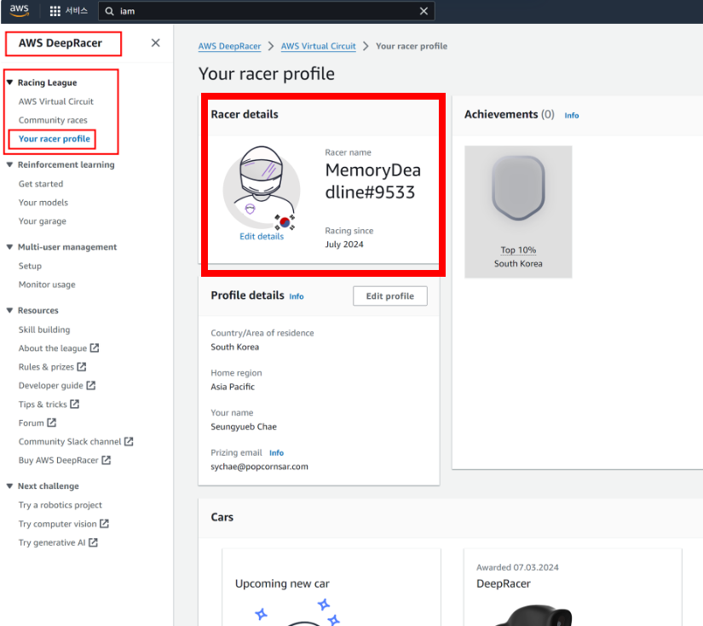Click Edit details under avatar
703x626 pixels.
[262, 237]
